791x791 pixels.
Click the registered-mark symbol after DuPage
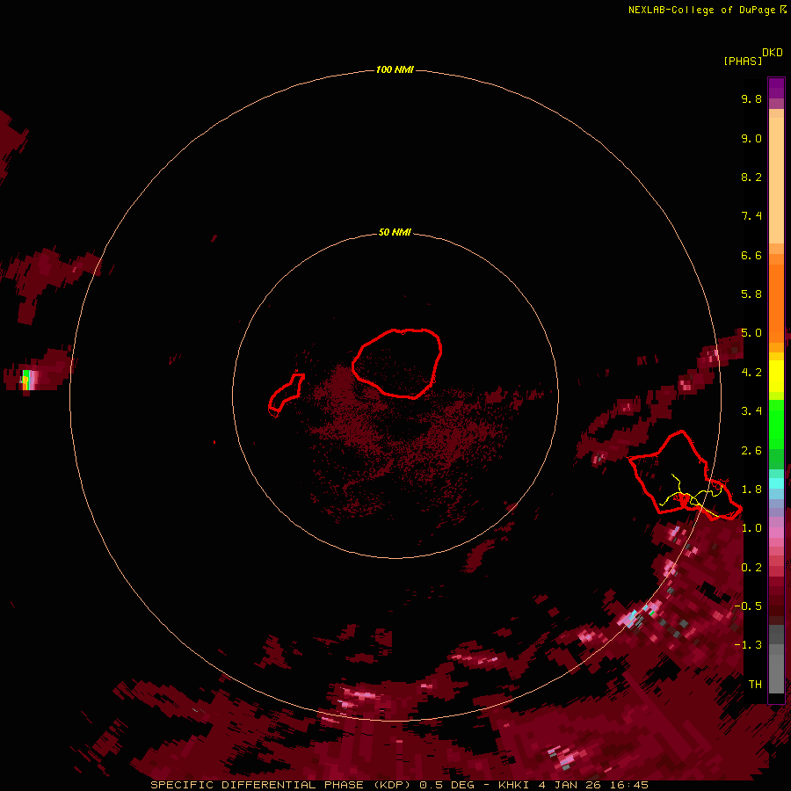point(783,9)
